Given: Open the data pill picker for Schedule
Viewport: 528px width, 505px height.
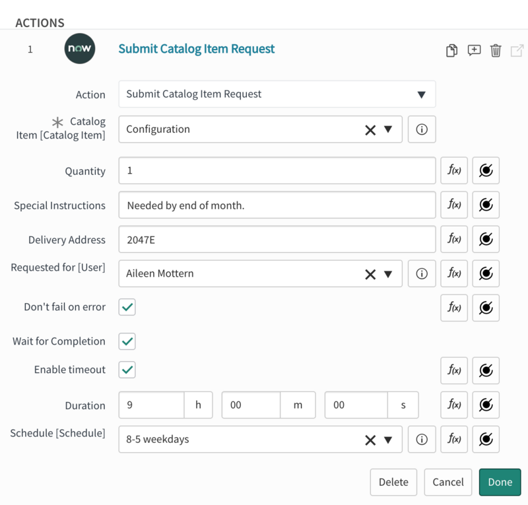Looking at the screenshot, I should tap(486, 439).
